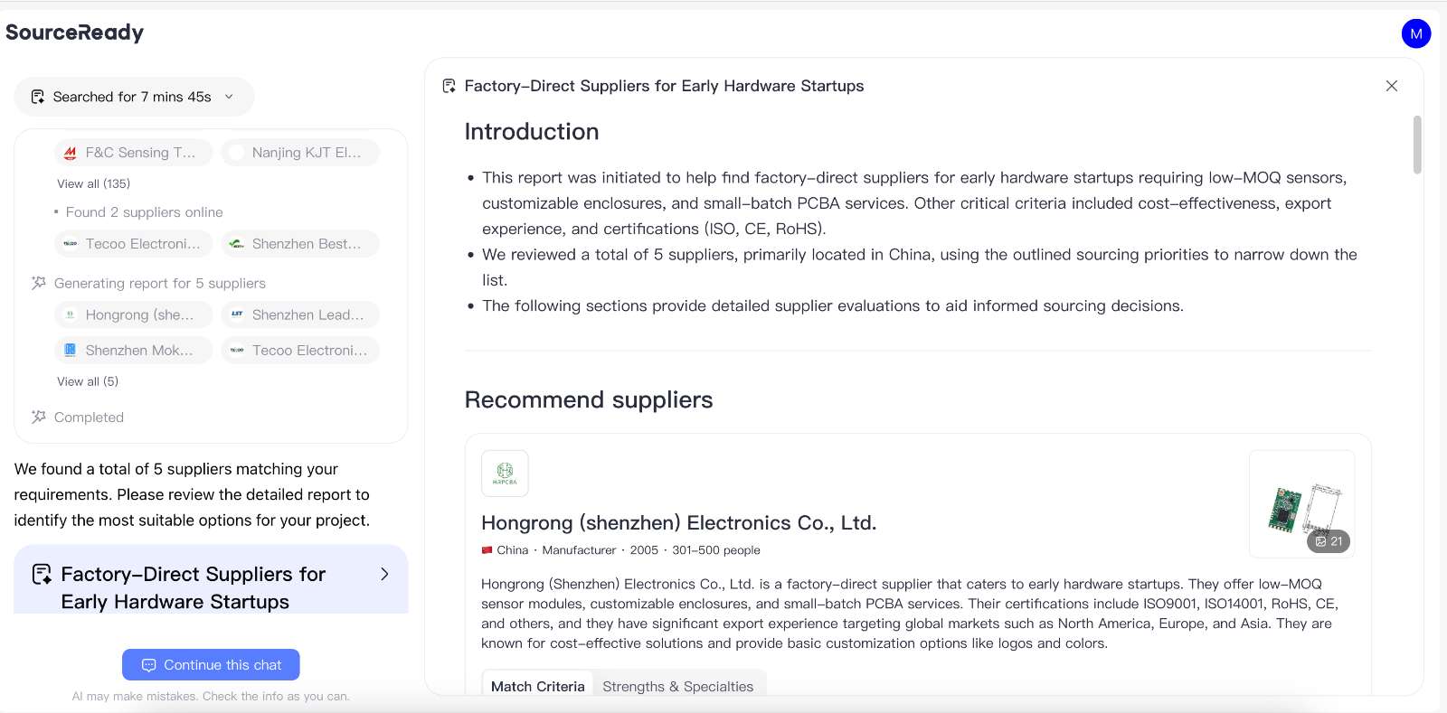
Task: Click the report icon on the Factory-Direct Suppliers card
Action: coord(42,575)
